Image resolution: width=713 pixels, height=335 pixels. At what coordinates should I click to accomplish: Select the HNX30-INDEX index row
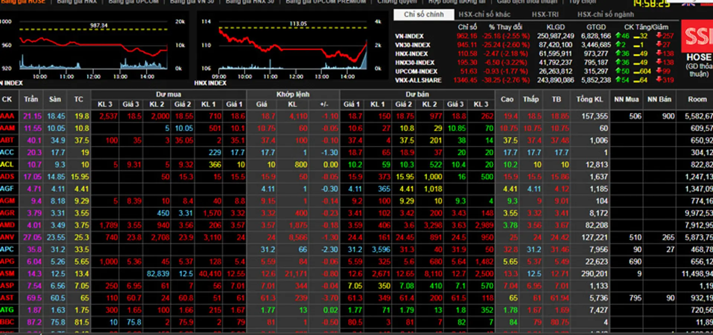click(535, 62)
